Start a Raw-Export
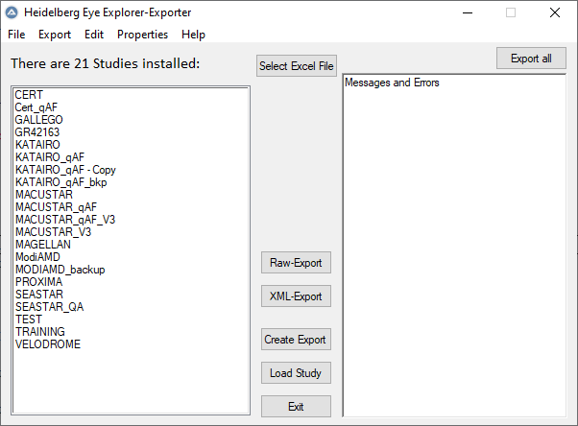 tap(296, 263)
